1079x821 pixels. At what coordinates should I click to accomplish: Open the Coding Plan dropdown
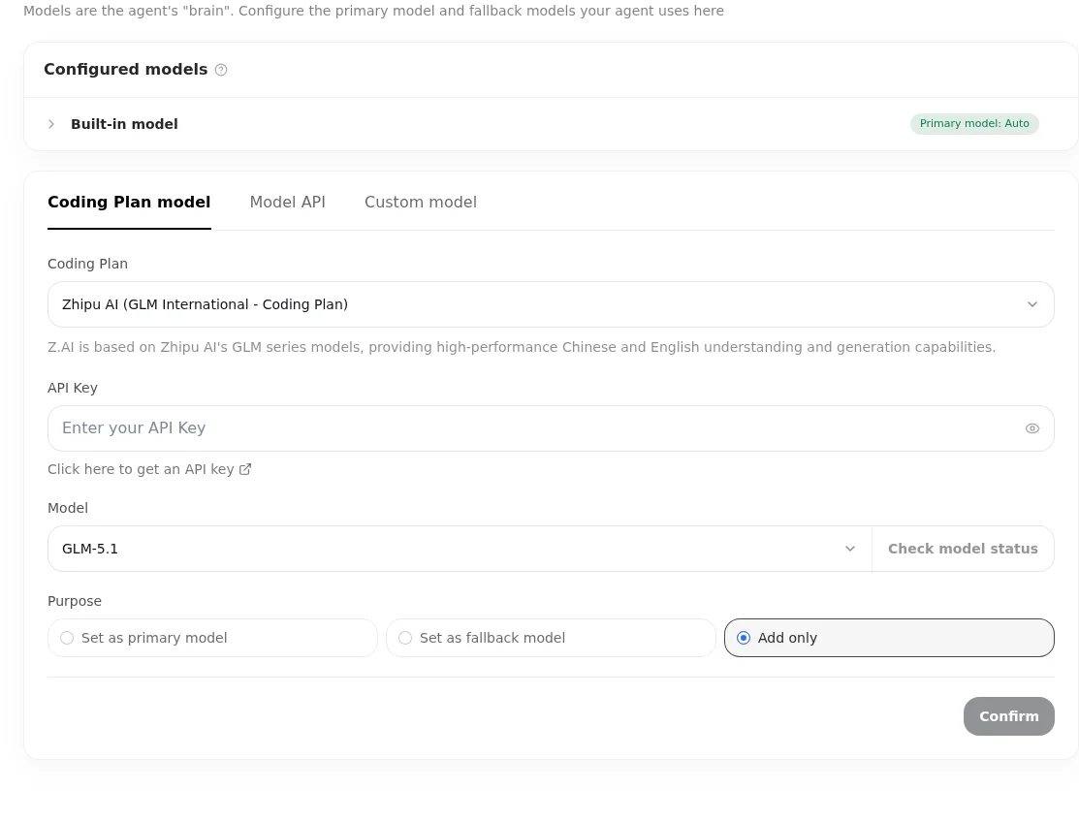coord(551,304)
